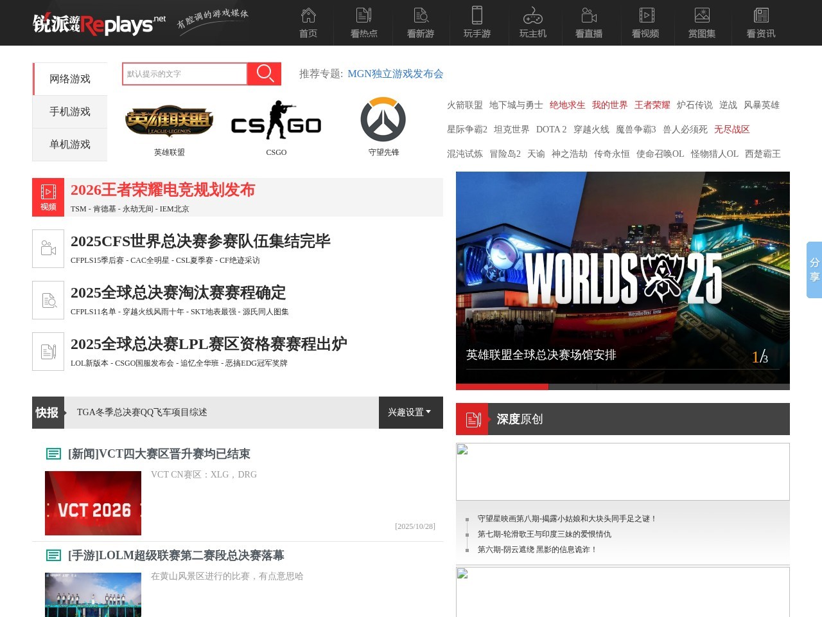
Task: Open the 绝地求生 game link
Action: point(567,105)
